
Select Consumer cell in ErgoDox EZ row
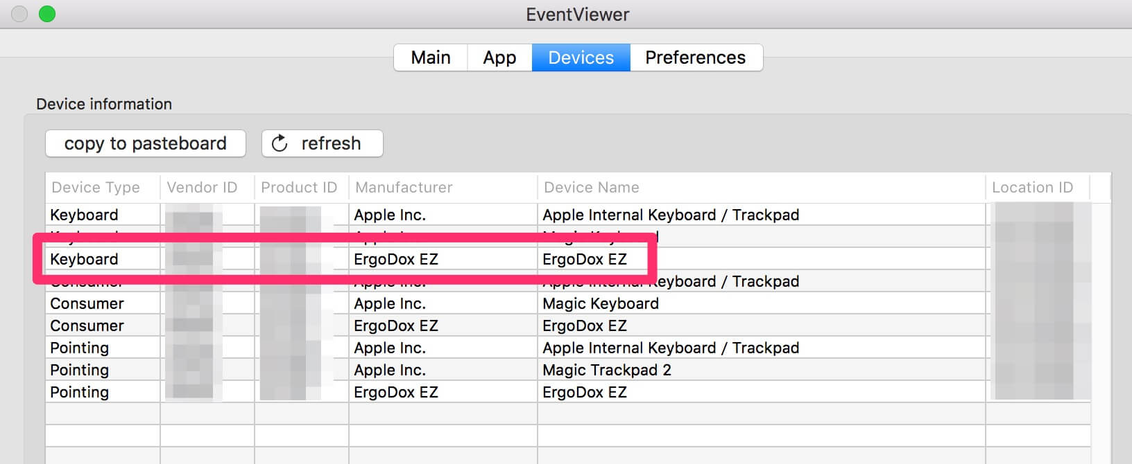(87, 325)
